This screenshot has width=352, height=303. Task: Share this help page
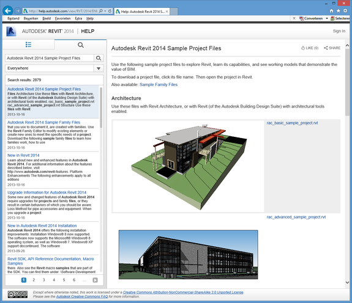click(x=332, y=48)
